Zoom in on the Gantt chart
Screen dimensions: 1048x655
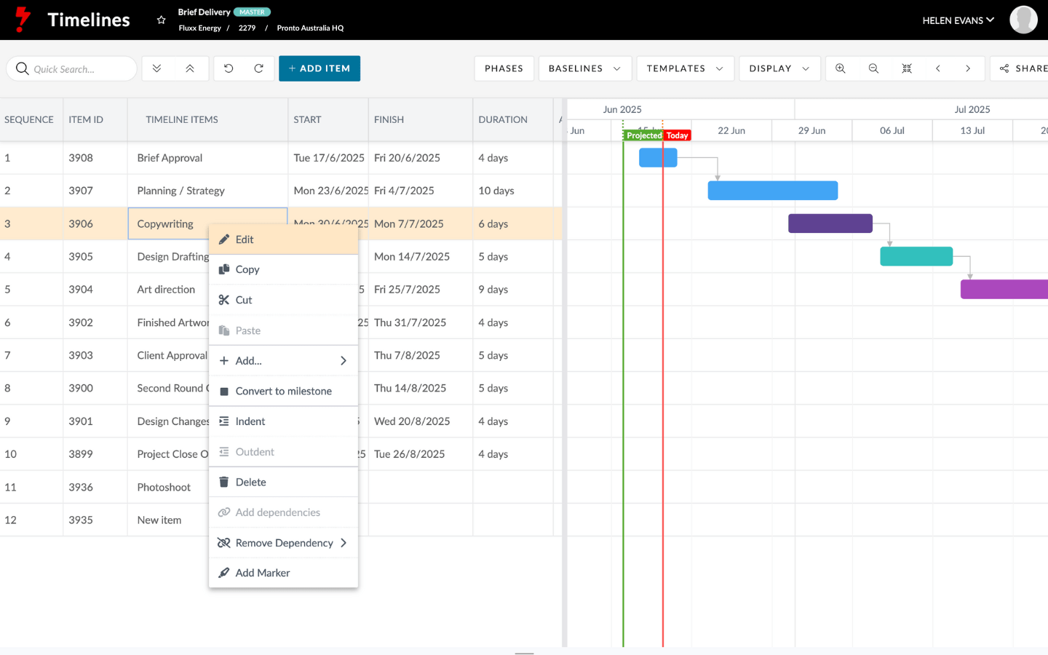pyautogui.click(x=841, y=68)
